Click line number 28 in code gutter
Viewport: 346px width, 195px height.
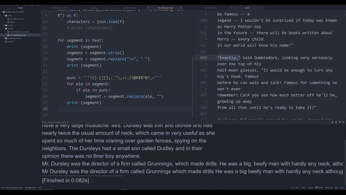click(45, 109)
